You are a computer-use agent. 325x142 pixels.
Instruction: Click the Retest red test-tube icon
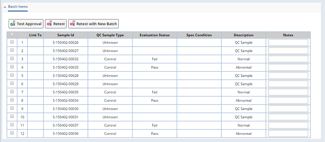pos(49,24)
